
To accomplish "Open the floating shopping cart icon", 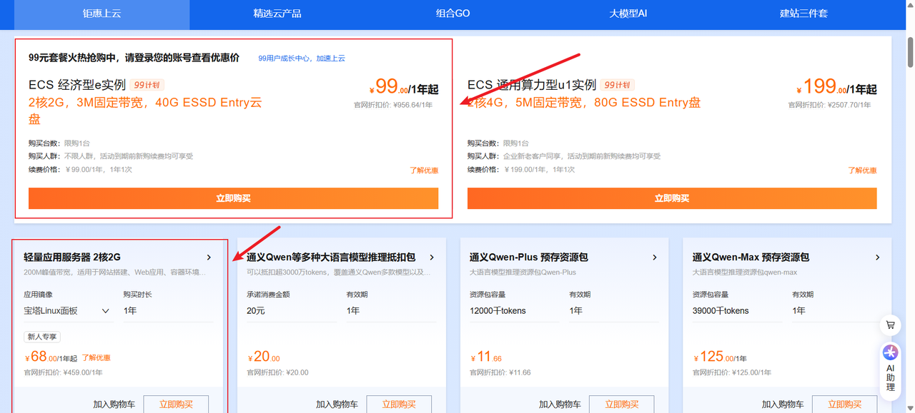I will pyautogui.click(x=890, y=325).
